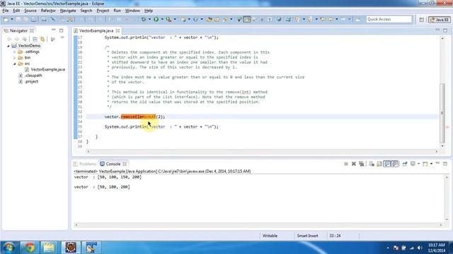Viewport: 453px width, 254px height.
Task: Toggle Scroll Lock in console toolbar
Action: [379, 164]
